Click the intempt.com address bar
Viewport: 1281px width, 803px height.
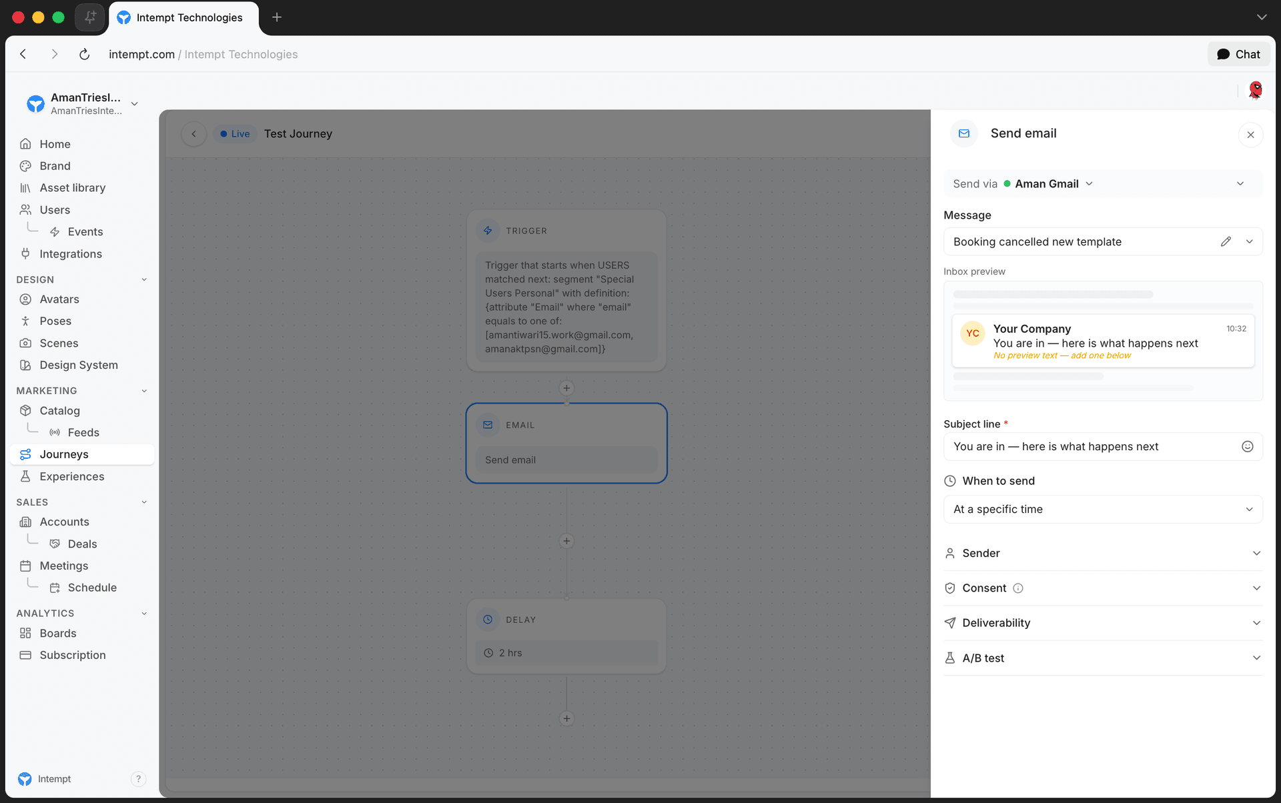203,55
